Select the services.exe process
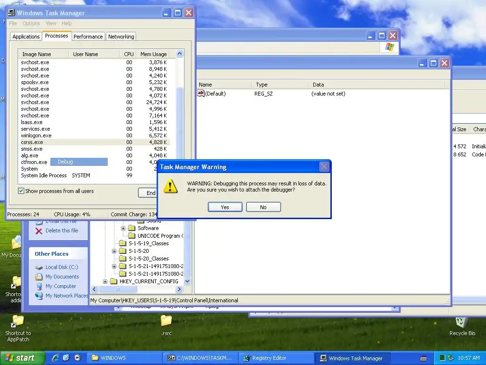This screenshot has width=486, height=365. 94,129
